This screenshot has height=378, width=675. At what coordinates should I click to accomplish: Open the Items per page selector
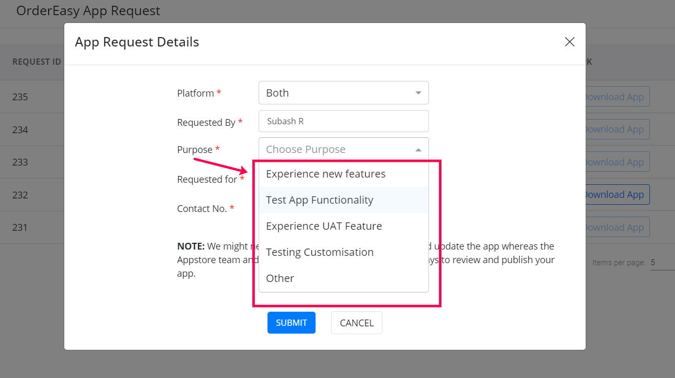pos(662,263)
